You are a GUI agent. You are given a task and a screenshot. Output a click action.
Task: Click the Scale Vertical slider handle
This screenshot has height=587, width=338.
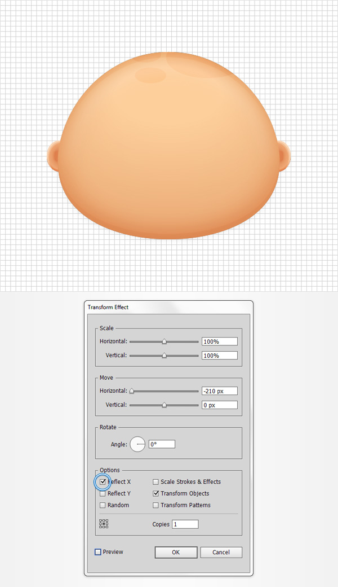pos(164,356)
